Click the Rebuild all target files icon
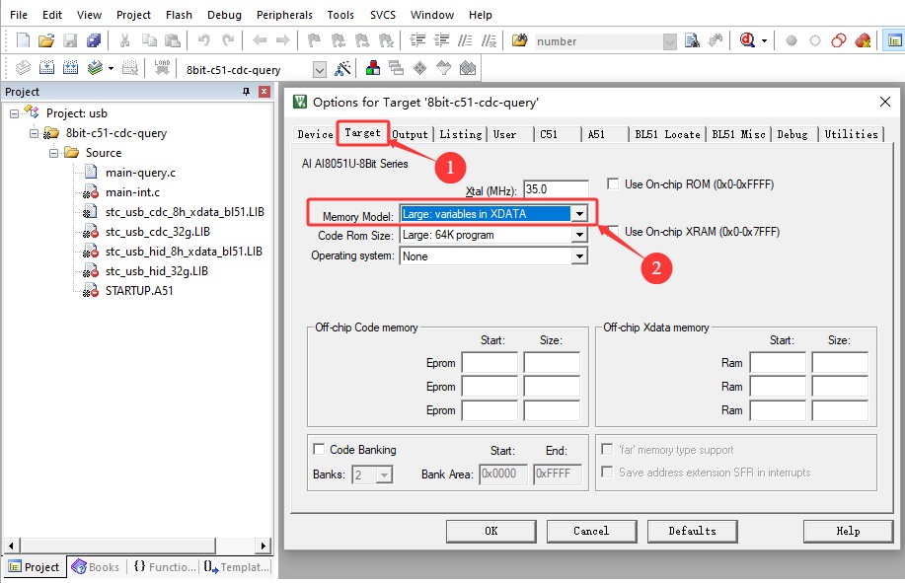Image resolution: width=905 pixels, height=583 pixels. tap(70, 69)
